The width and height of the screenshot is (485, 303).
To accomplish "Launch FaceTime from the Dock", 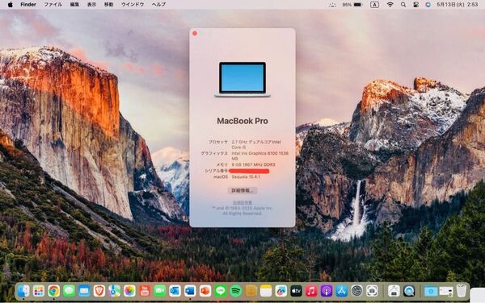I will pos(160,291).
